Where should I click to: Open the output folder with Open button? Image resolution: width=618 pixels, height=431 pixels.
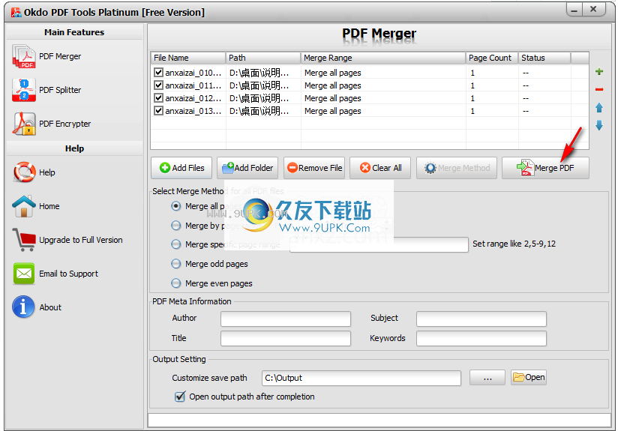(x=529, y=378)
